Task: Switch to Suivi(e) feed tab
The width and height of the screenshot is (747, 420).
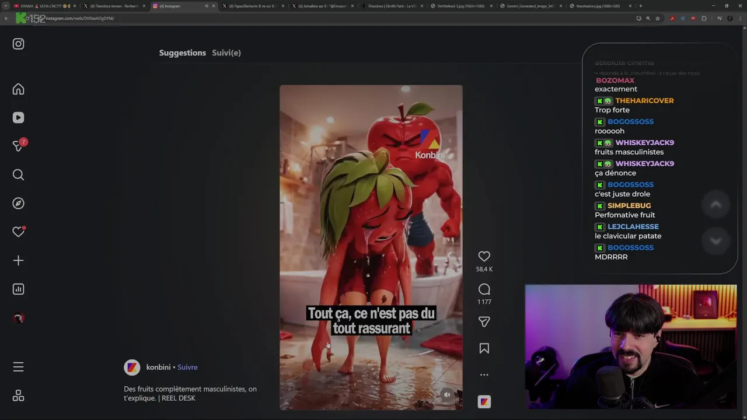Action: (226, 52)
